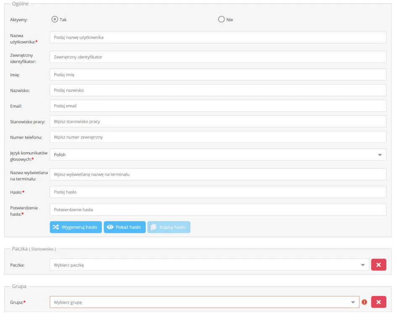Click the Nazwa użytkownika input field
This screenshot has height=317, width=397.
pyautogui.click(x=218, y=37)
